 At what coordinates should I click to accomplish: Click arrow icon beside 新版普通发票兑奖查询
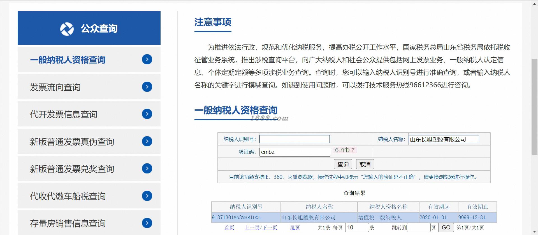pyautogui.click(x=147, y=168)
